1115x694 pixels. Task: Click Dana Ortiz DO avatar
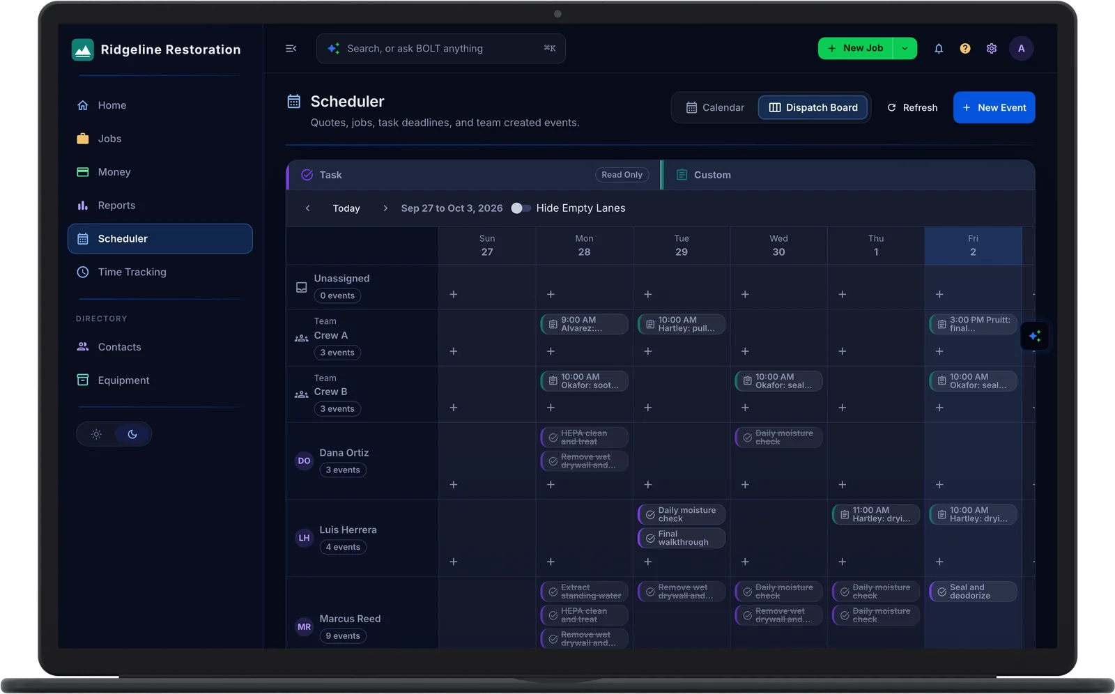pyautogui.click(x=305, y=461)
